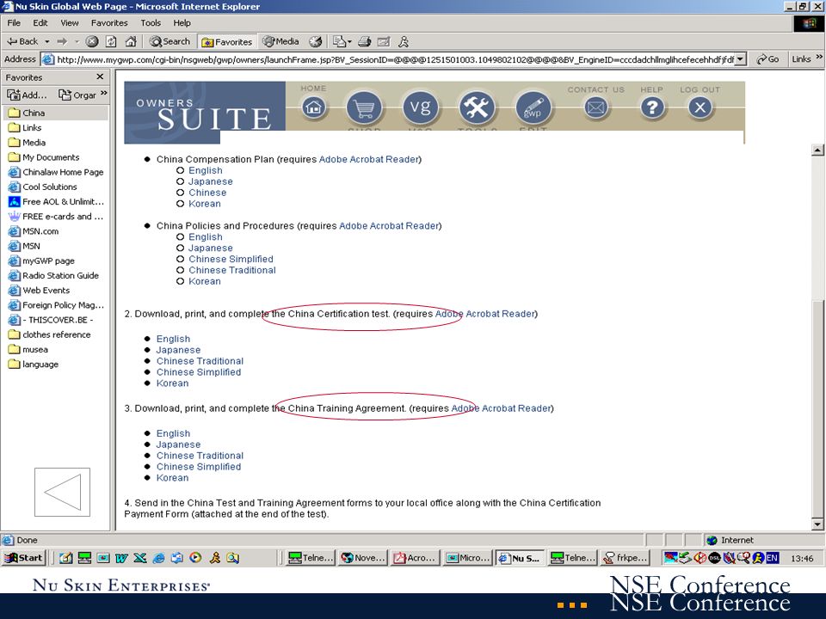Click the gwp Edit icon
The height and width of the screenshot is (619, 826).
(533, 107)
